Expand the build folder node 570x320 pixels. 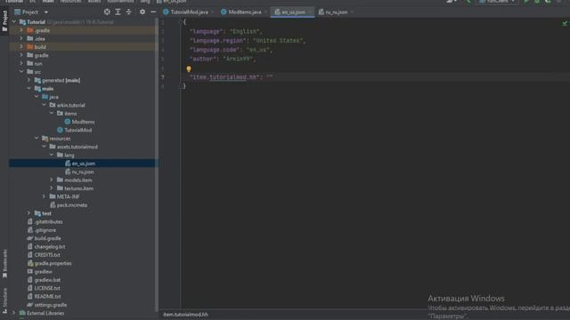click(x=21, y=47)
